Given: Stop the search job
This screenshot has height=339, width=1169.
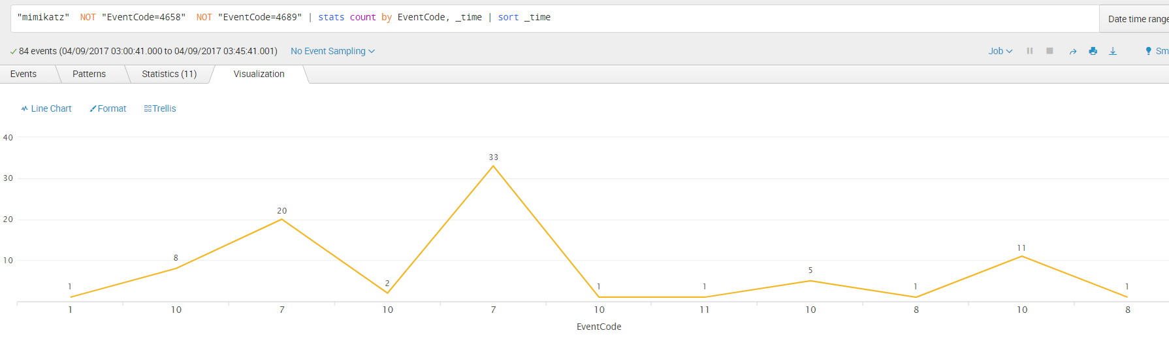Looking at the screenshot, I should [x=1049, y=51].
